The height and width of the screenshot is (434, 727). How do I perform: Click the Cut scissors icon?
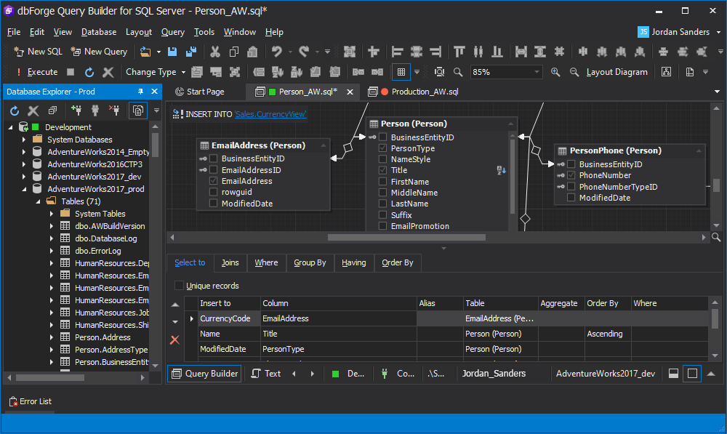pyautogui.click(x=215, y=52)
